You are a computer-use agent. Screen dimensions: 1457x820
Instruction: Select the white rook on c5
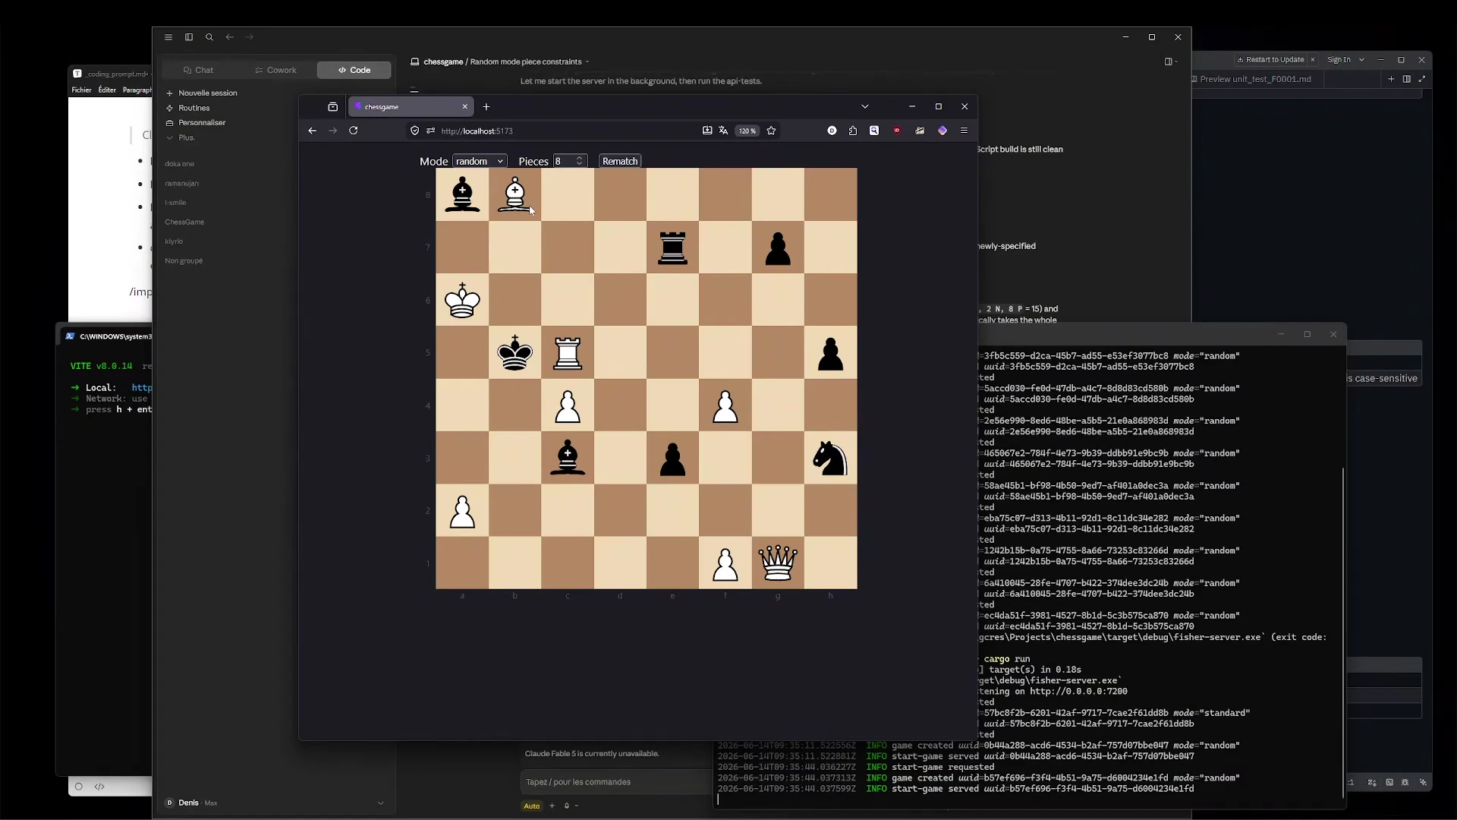coord(568,353)
